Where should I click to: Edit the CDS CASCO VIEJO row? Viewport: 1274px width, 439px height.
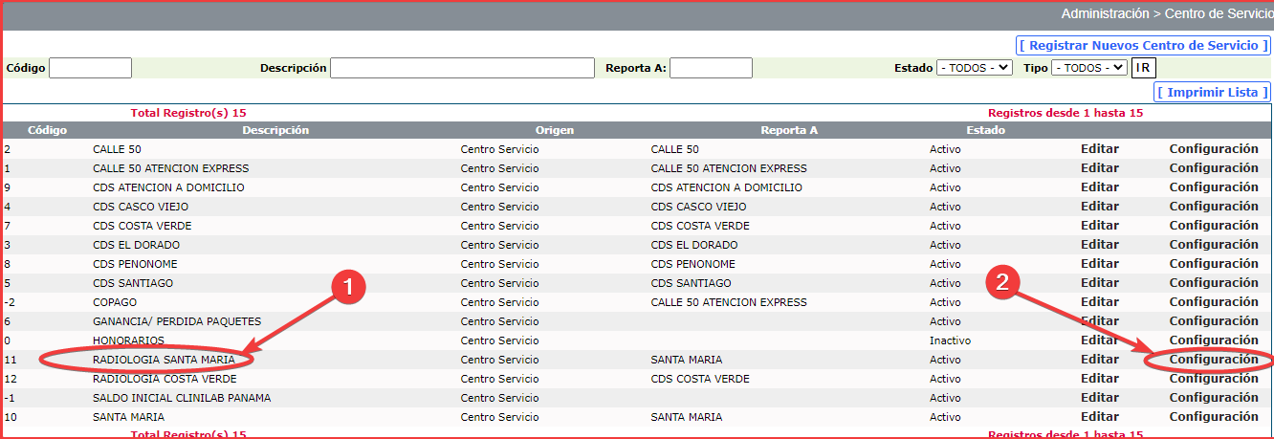point(1100,207)
